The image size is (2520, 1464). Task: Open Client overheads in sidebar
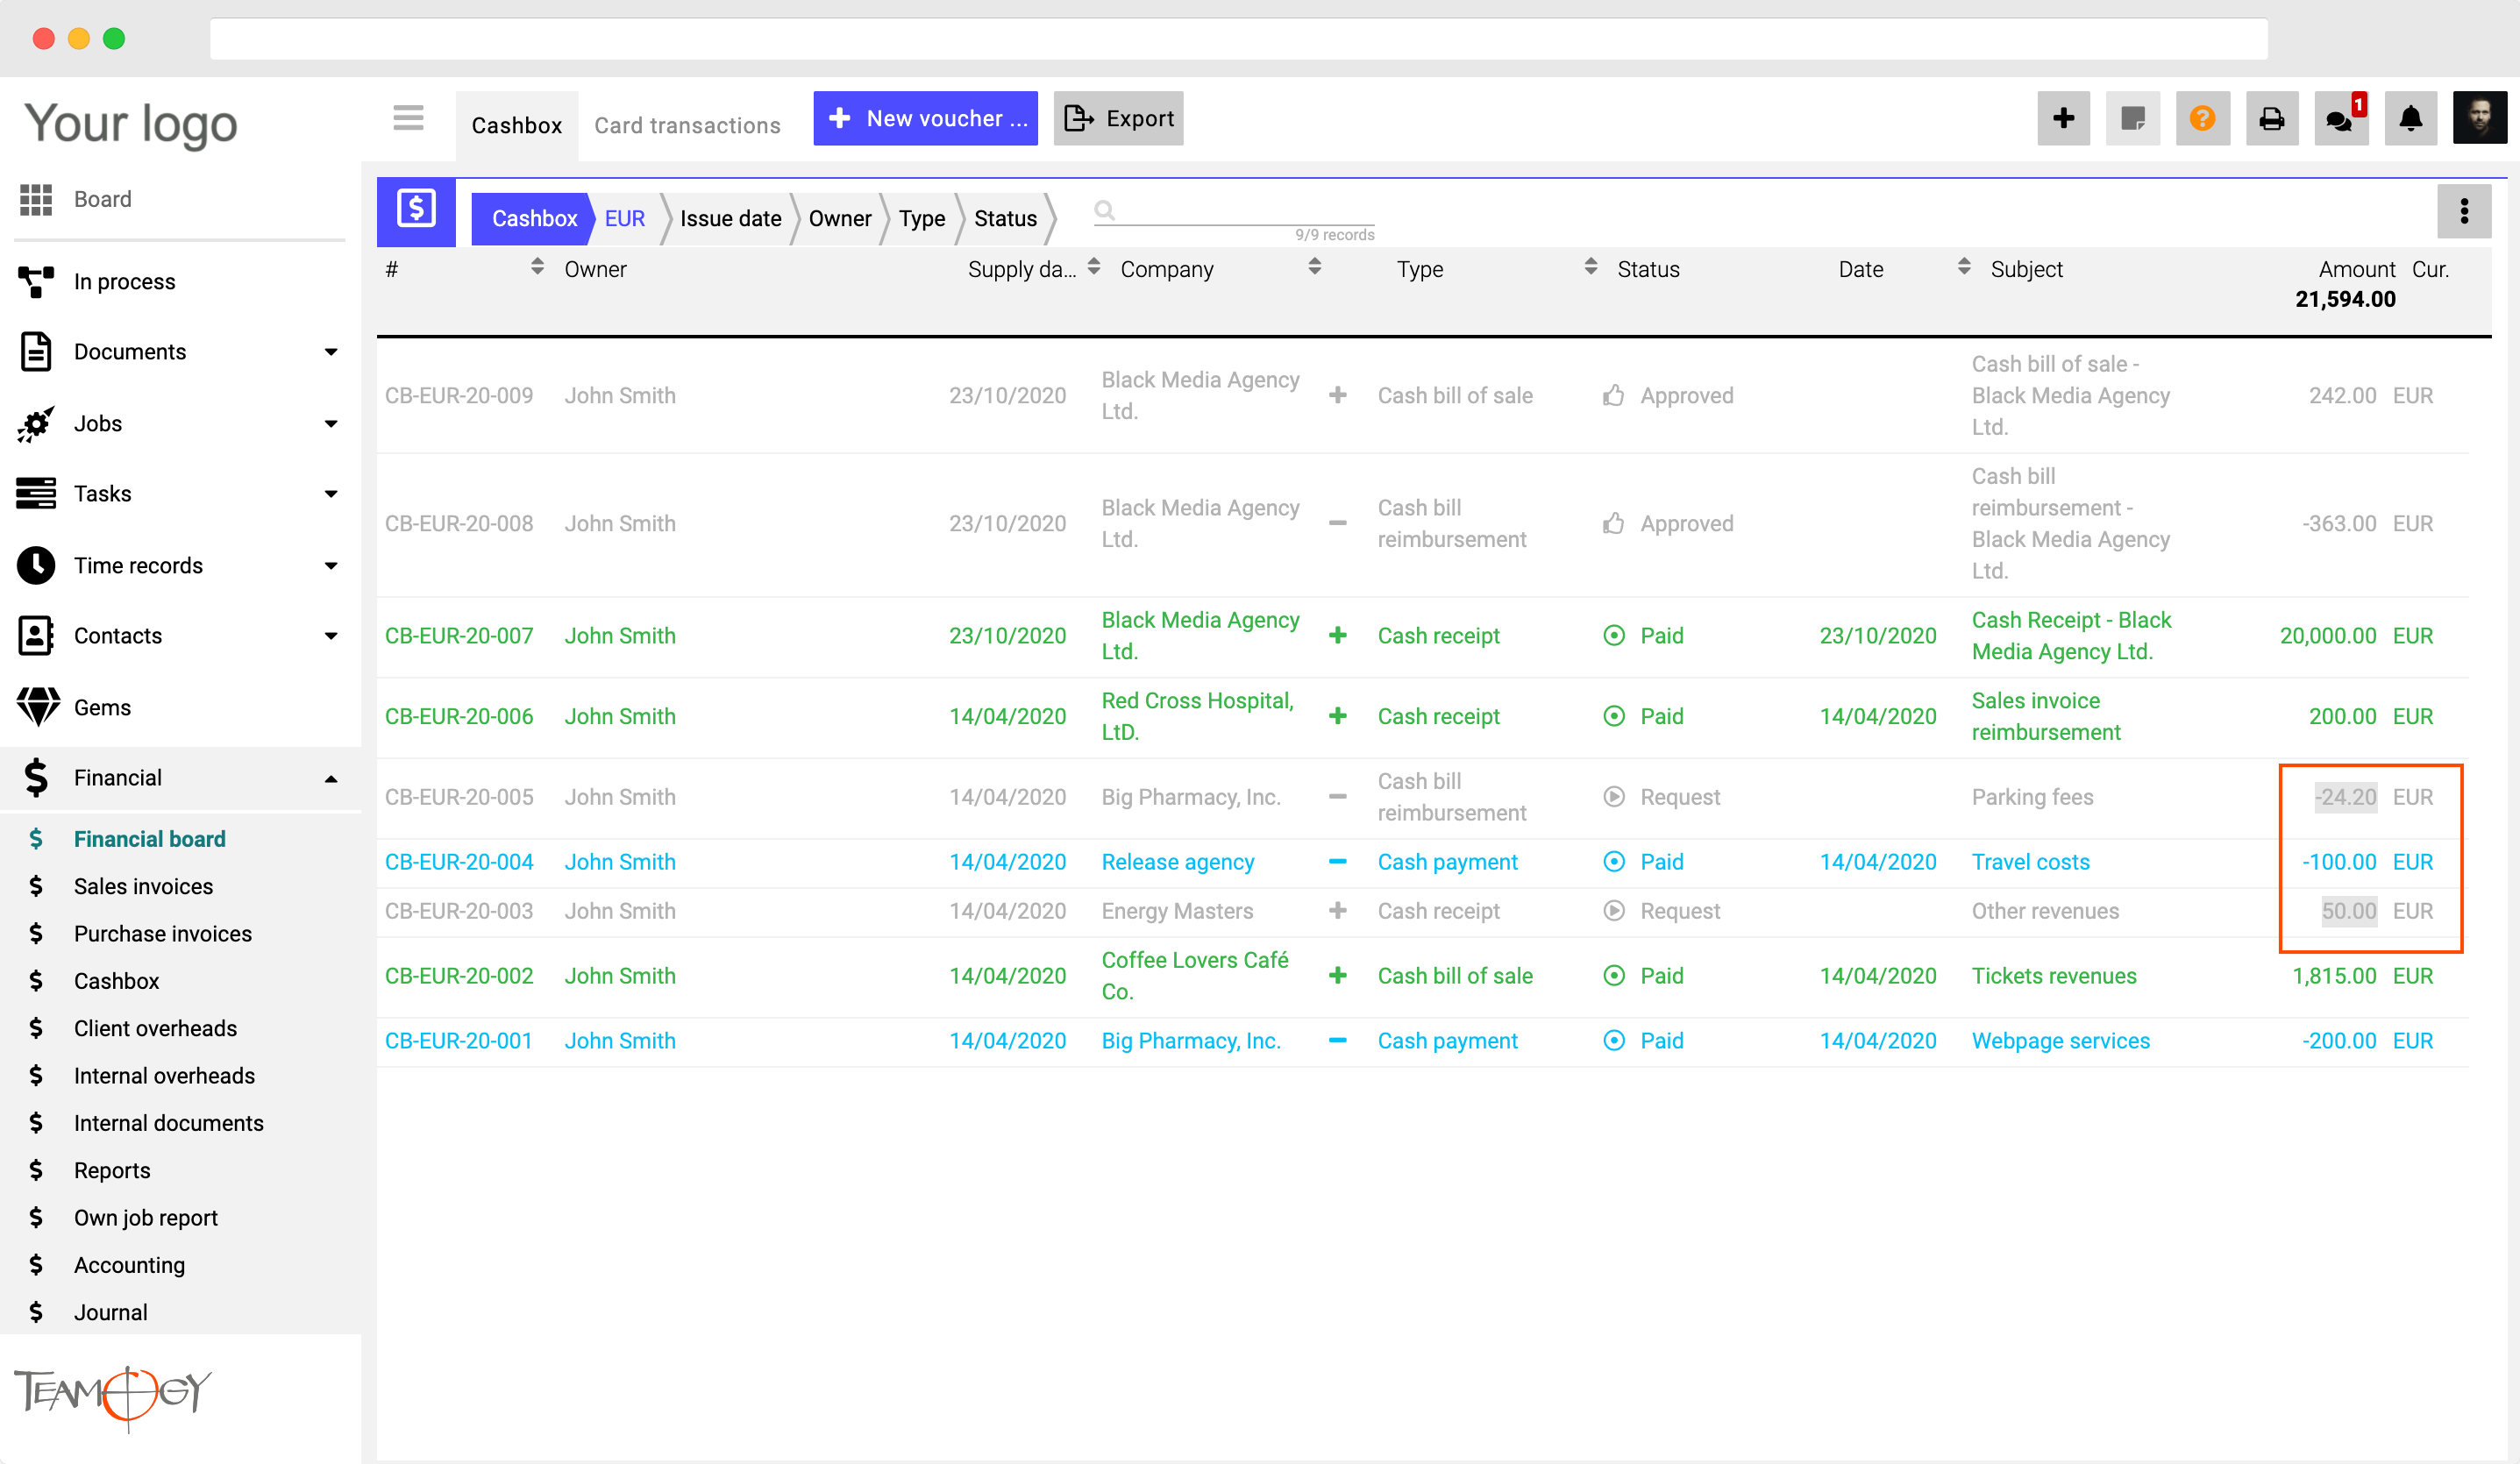pyautogui.click(x=155, y=1029)
